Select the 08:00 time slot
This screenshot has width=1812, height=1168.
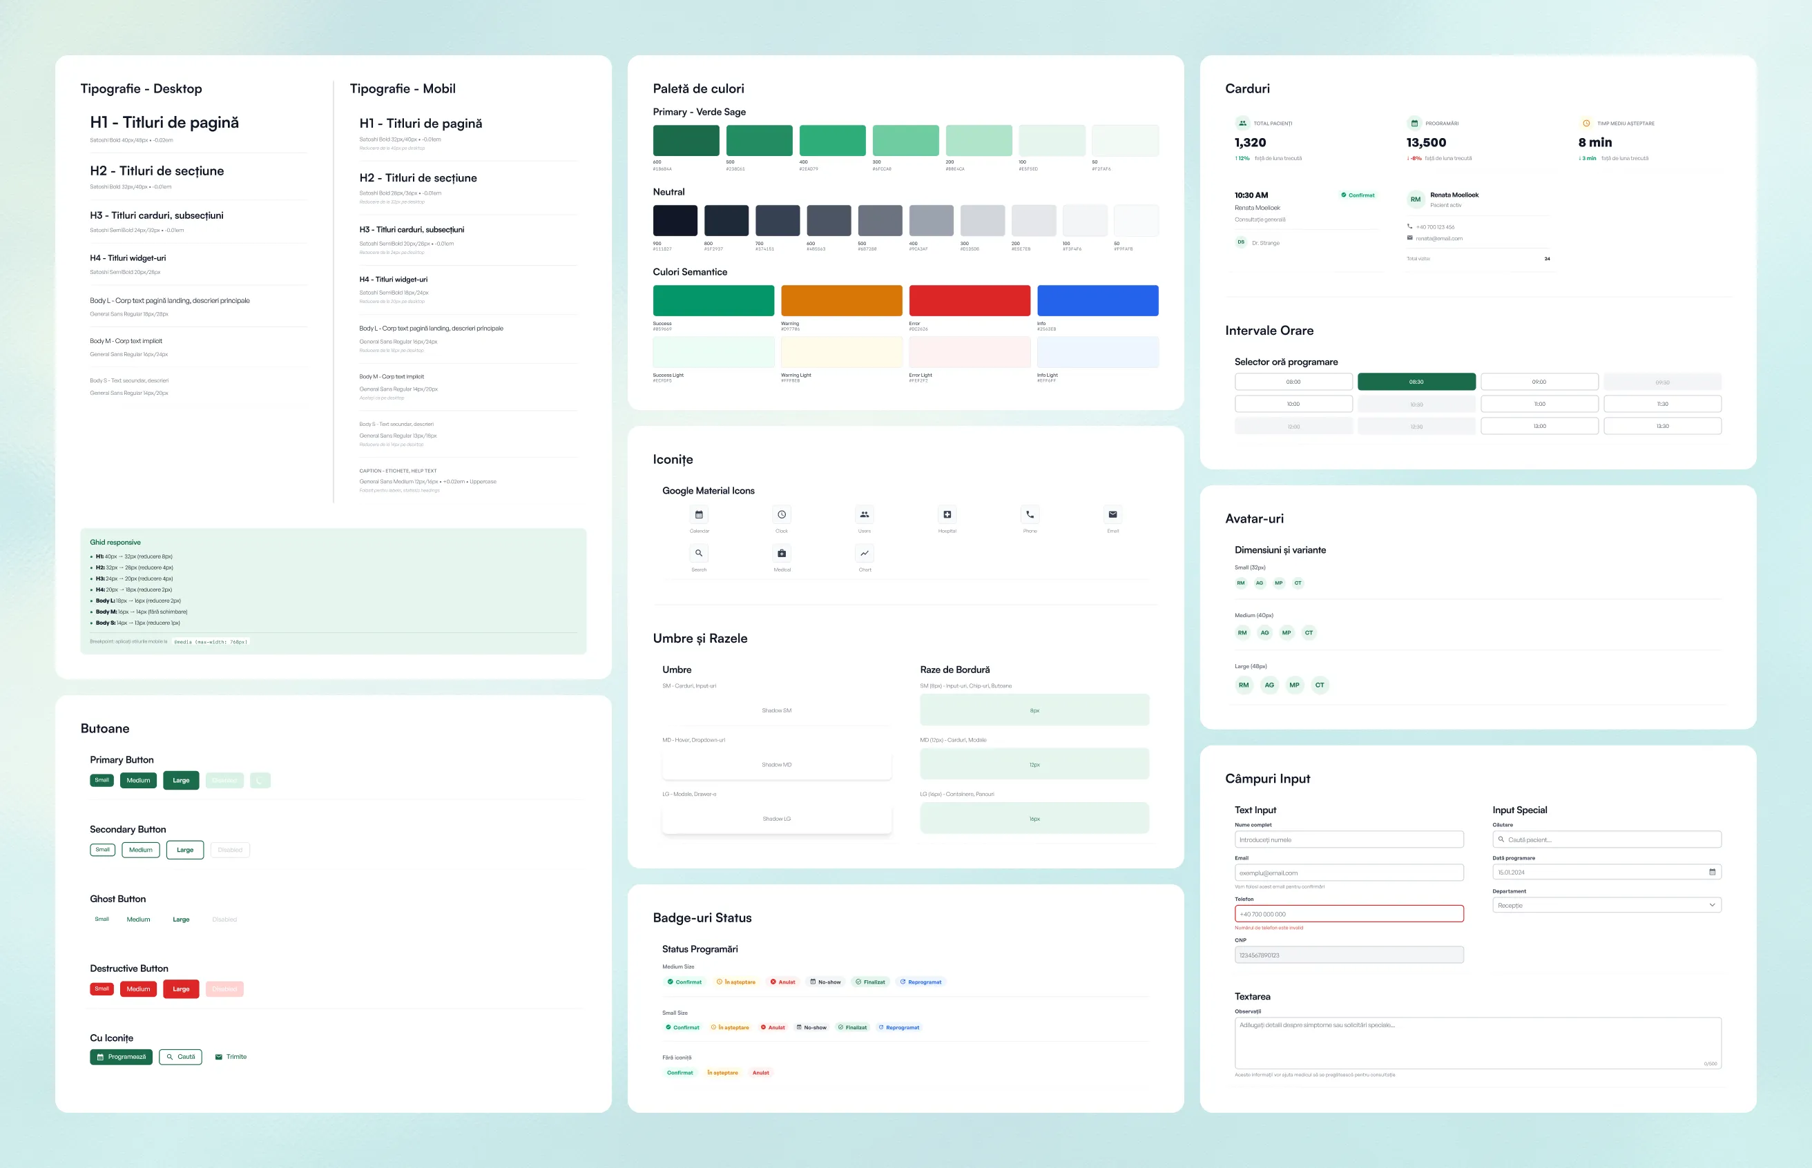tap(1293, 382)
